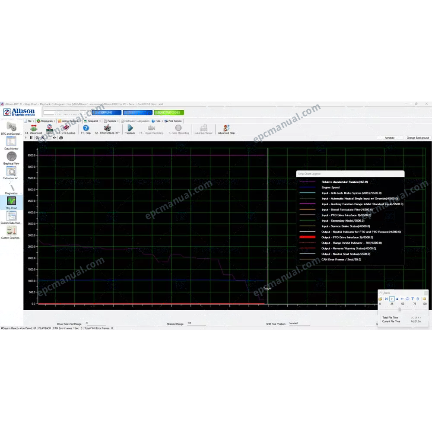Click the chart cursor marker icon

point(54,137)
